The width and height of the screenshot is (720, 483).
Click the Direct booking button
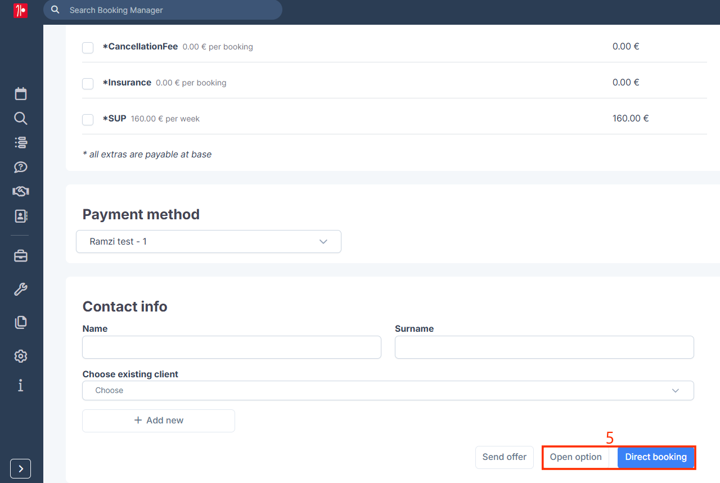(656, 457)
